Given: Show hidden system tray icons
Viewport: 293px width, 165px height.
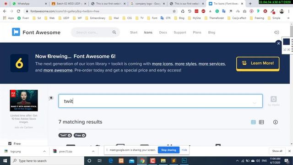Looking at the screenshot, I should (x=237, y=161).
